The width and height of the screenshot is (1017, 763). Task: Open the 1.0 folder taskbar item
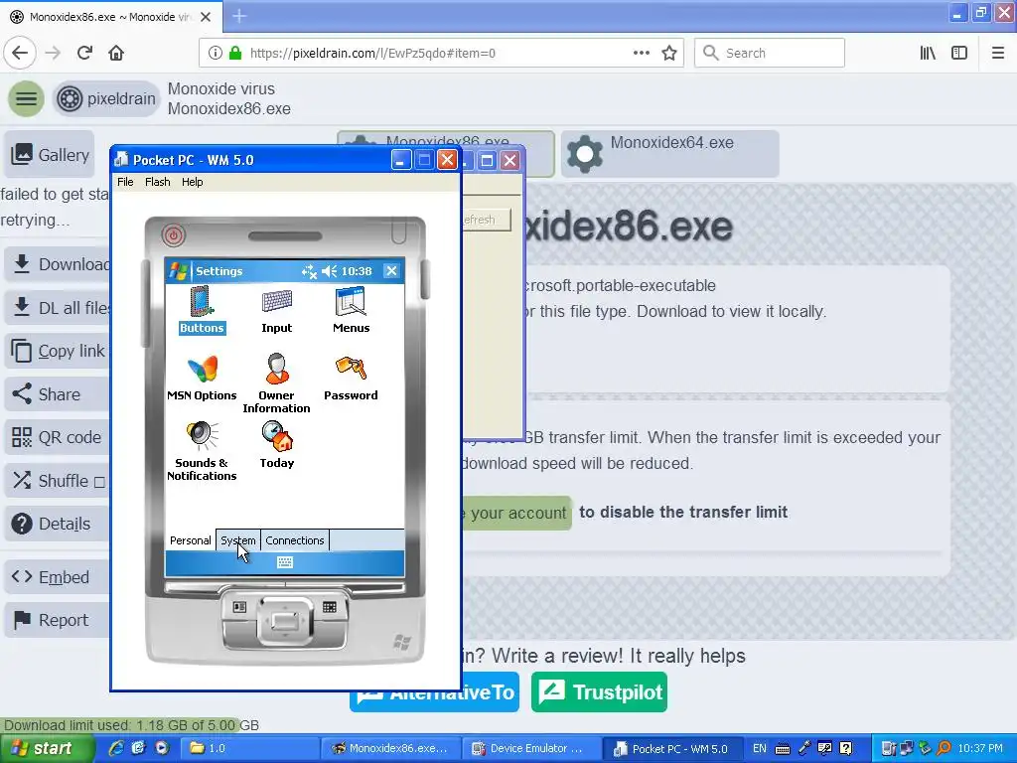click(247, 749)
